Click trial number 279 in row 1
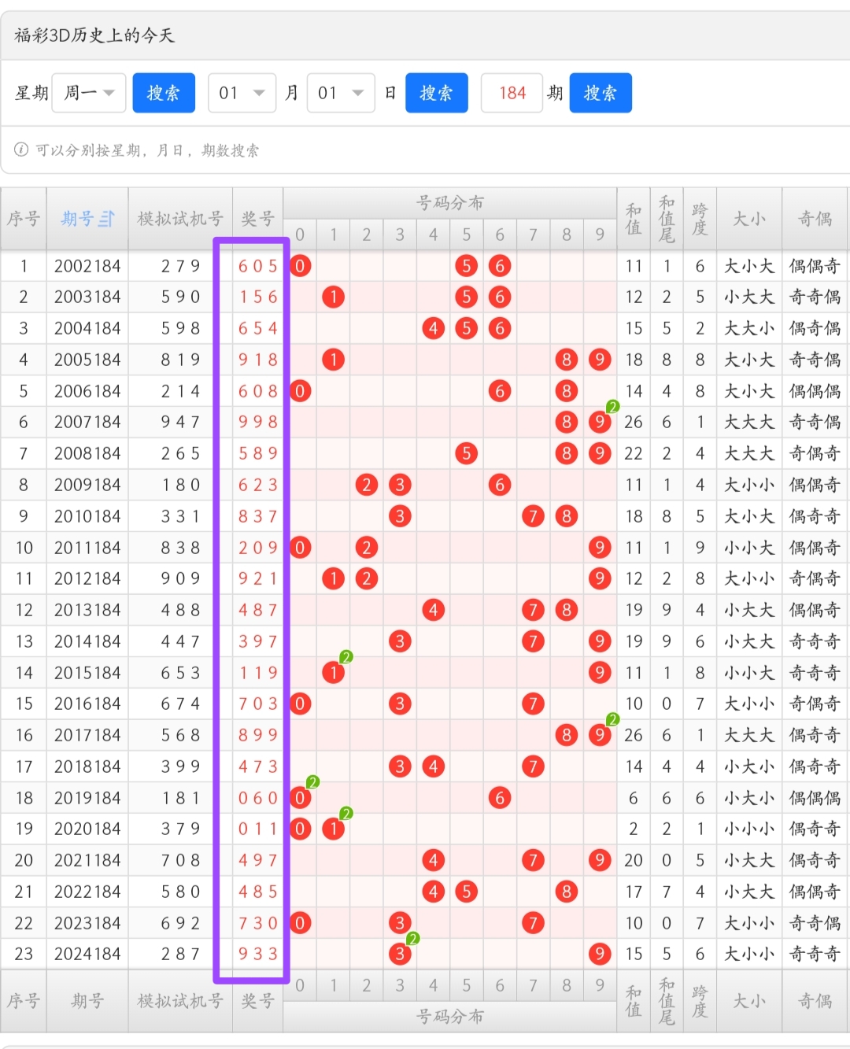850x1049 pixels. point(181,266)
